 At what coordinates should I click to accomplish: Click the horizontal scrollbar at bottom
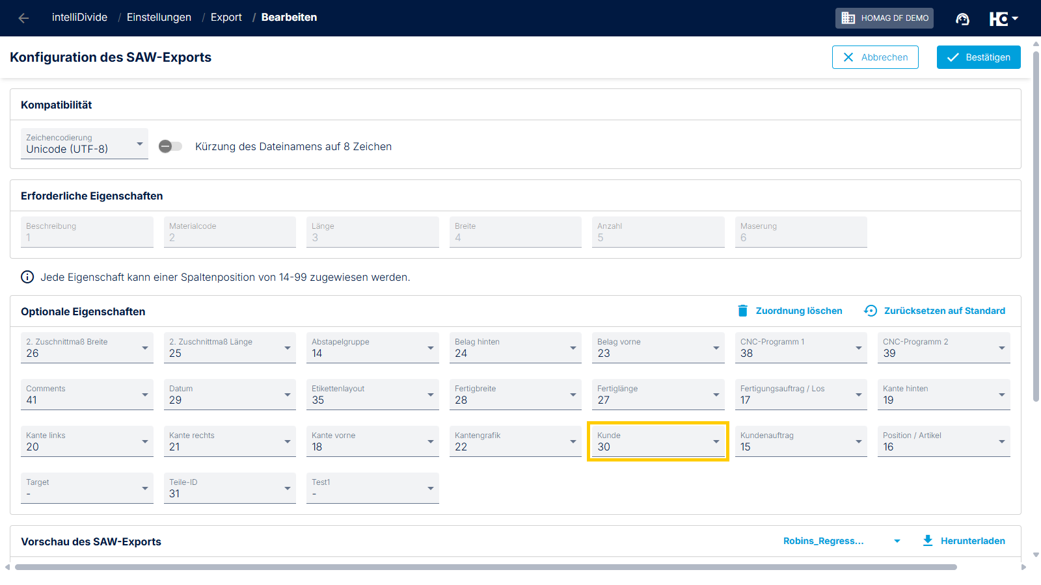pos(485,567)
